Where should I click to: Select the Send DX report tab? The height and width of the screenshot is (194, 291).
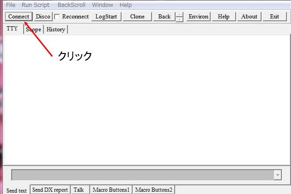(x=50, y=190)
